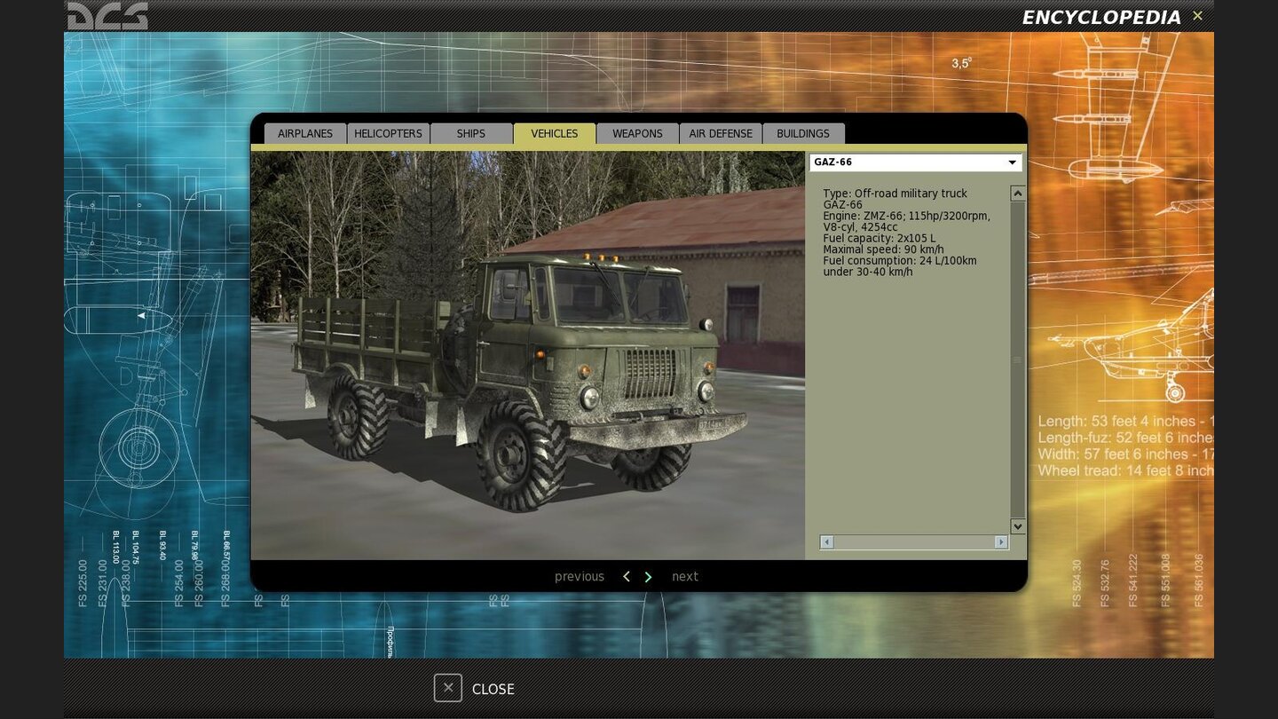The image size is (1278, 719).
Task: Click the horizontal scrollbar track under description
Action: [914, 541]
